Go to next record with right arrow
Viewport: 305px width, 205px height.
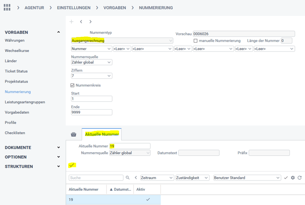(x=90, y=22)
